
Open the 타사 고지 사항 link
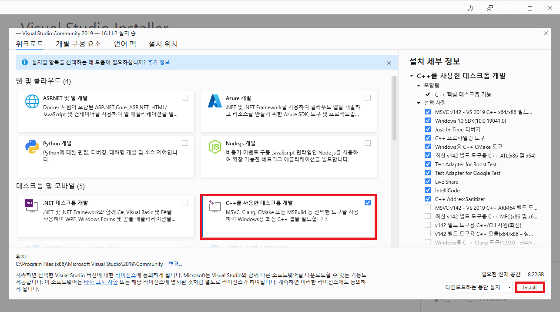point(102,282)
